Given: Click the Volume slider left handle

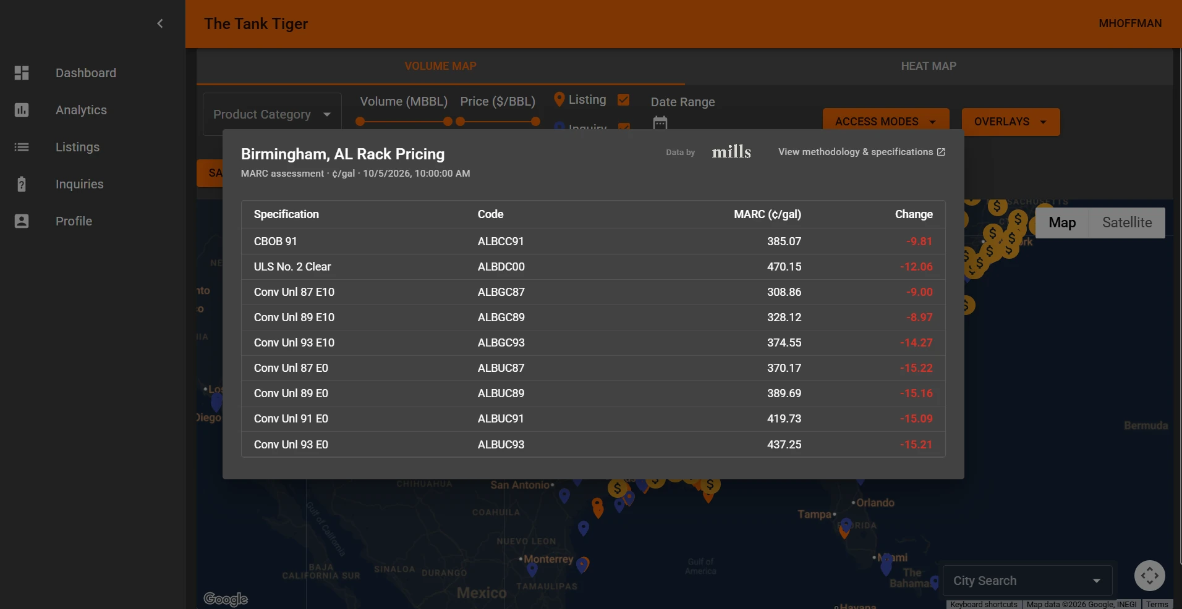Looking at the screenshot, I should 360,122.
